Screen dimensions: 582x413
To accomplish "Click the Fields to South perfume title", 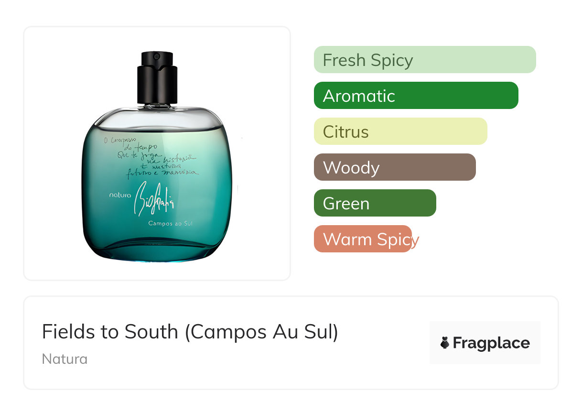I will coord(190,332).
